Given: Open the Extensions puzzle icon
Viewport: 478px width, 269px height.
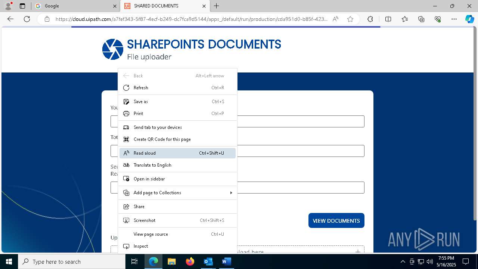Looking at the screenshot, I should click(x=370, y=19).
